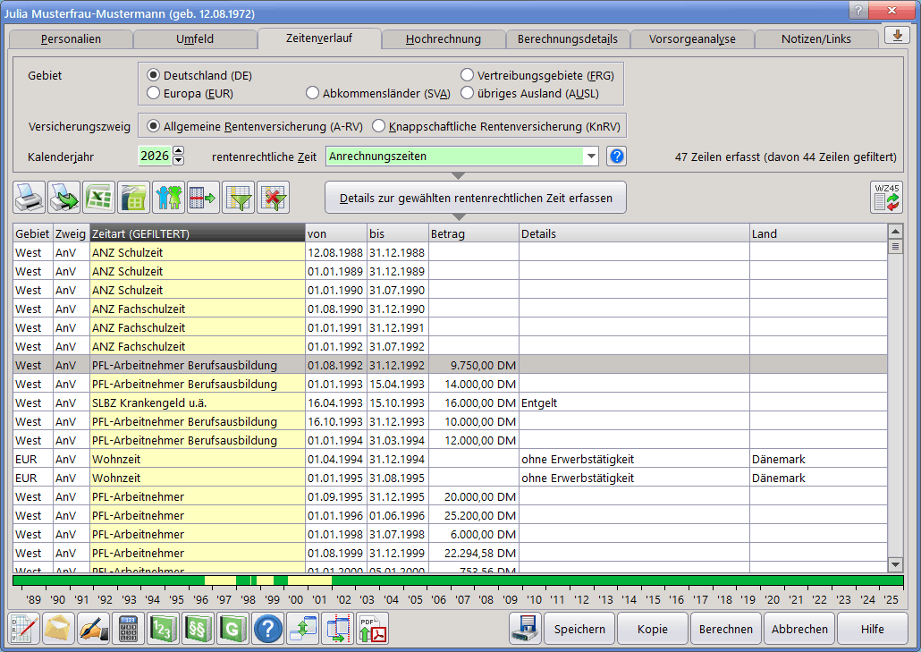
Task: Increase the Kalenderjahr with up arrow
Action: pyautogui.click(x=178, y=151)
